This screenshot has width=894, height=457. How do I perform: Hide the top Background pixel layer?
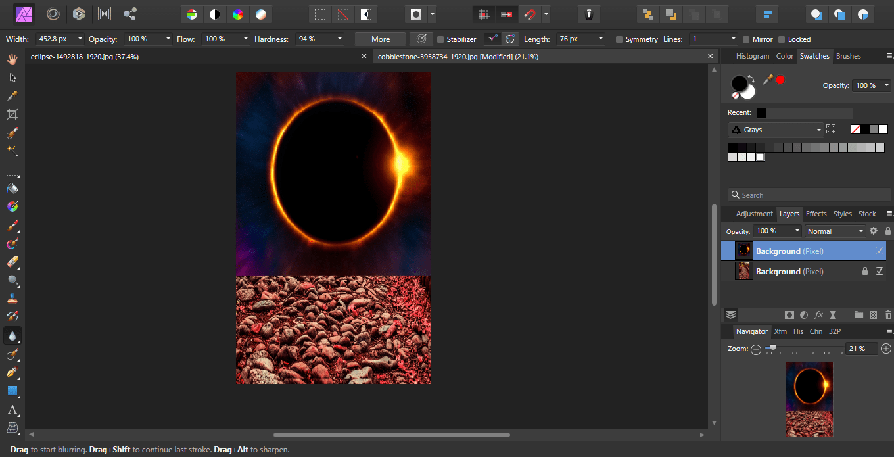click(880, 250)
